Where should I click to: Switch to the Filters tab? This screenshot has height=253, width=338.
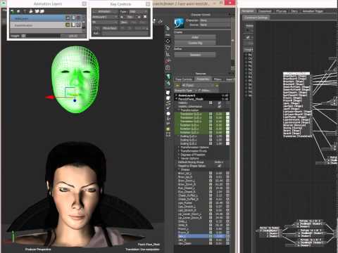point(218,79)
